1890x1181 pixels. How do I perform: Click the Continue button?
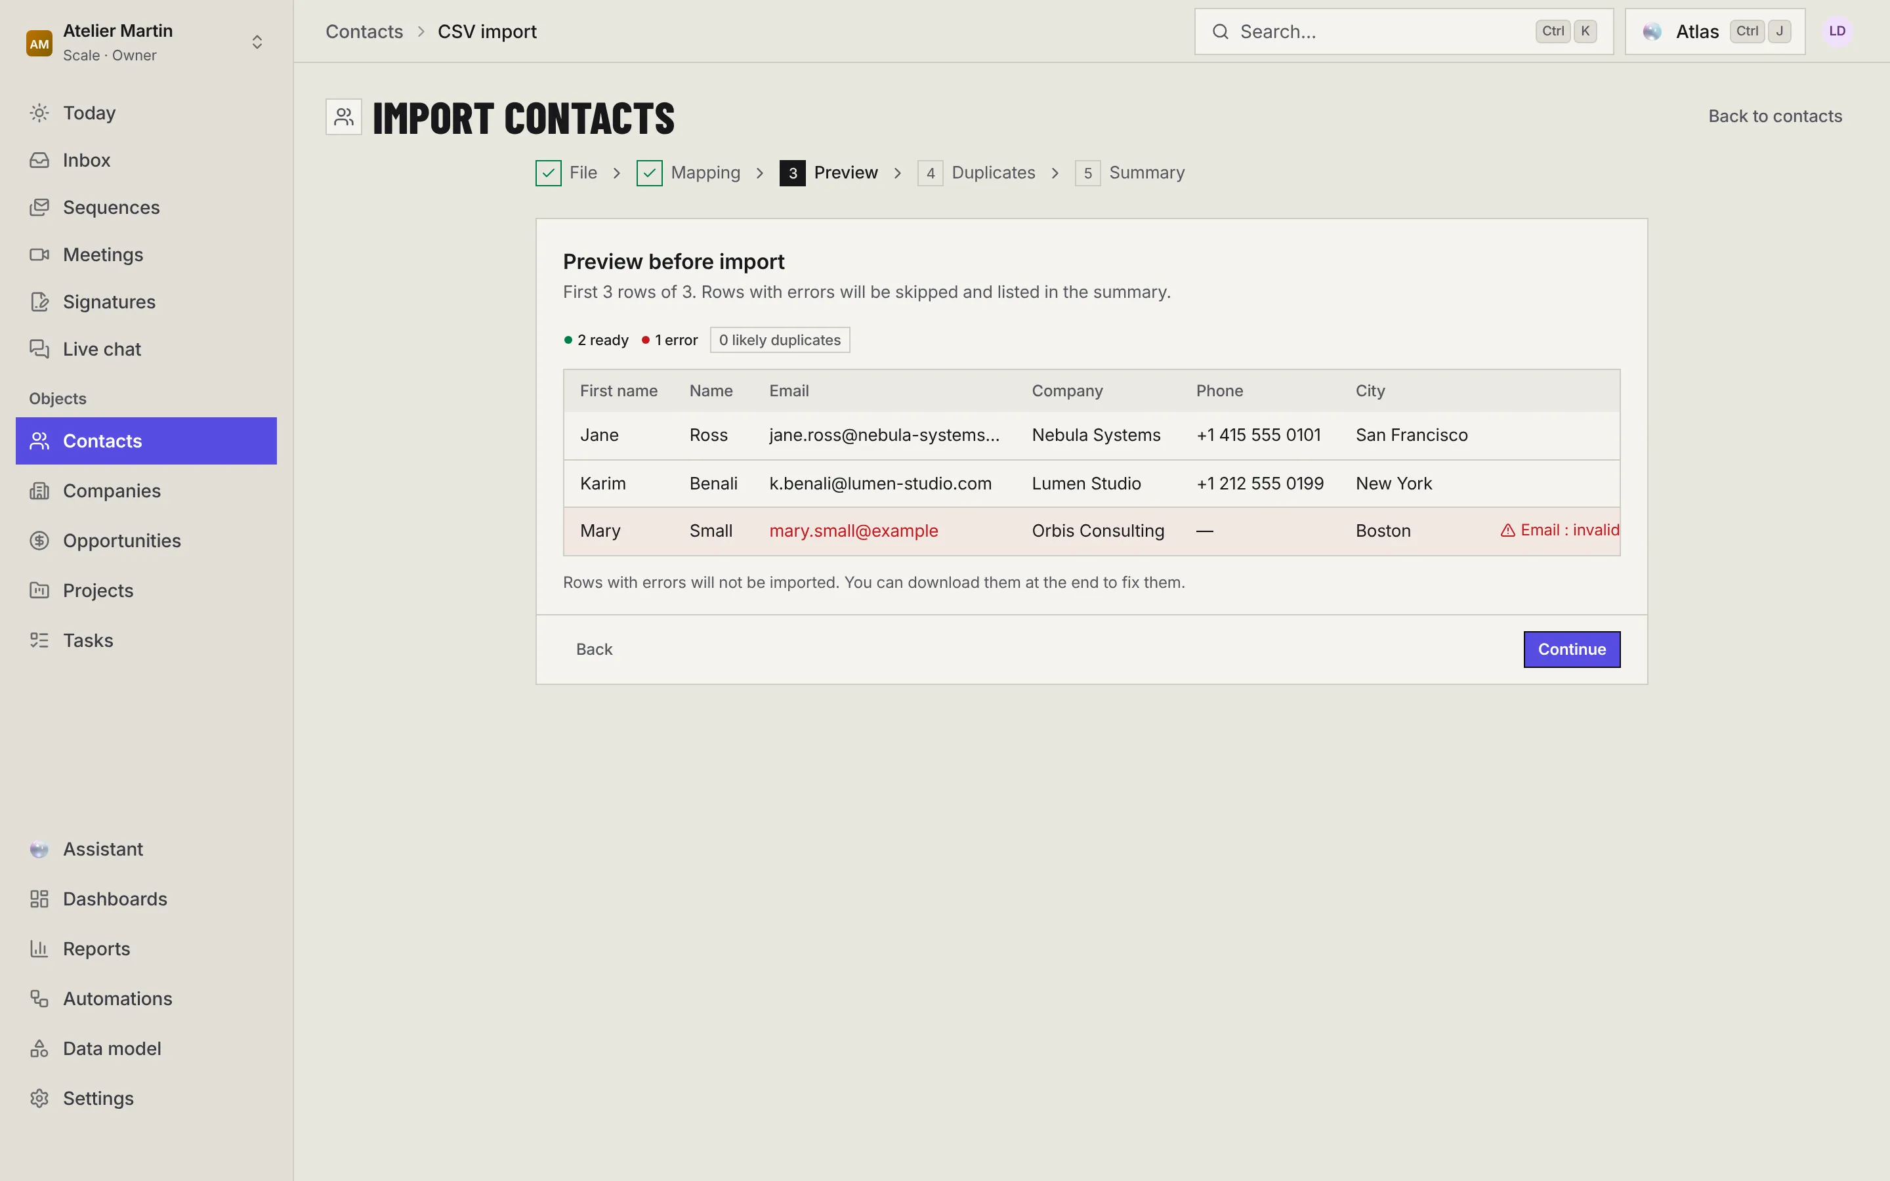[x=1571, y=649]
